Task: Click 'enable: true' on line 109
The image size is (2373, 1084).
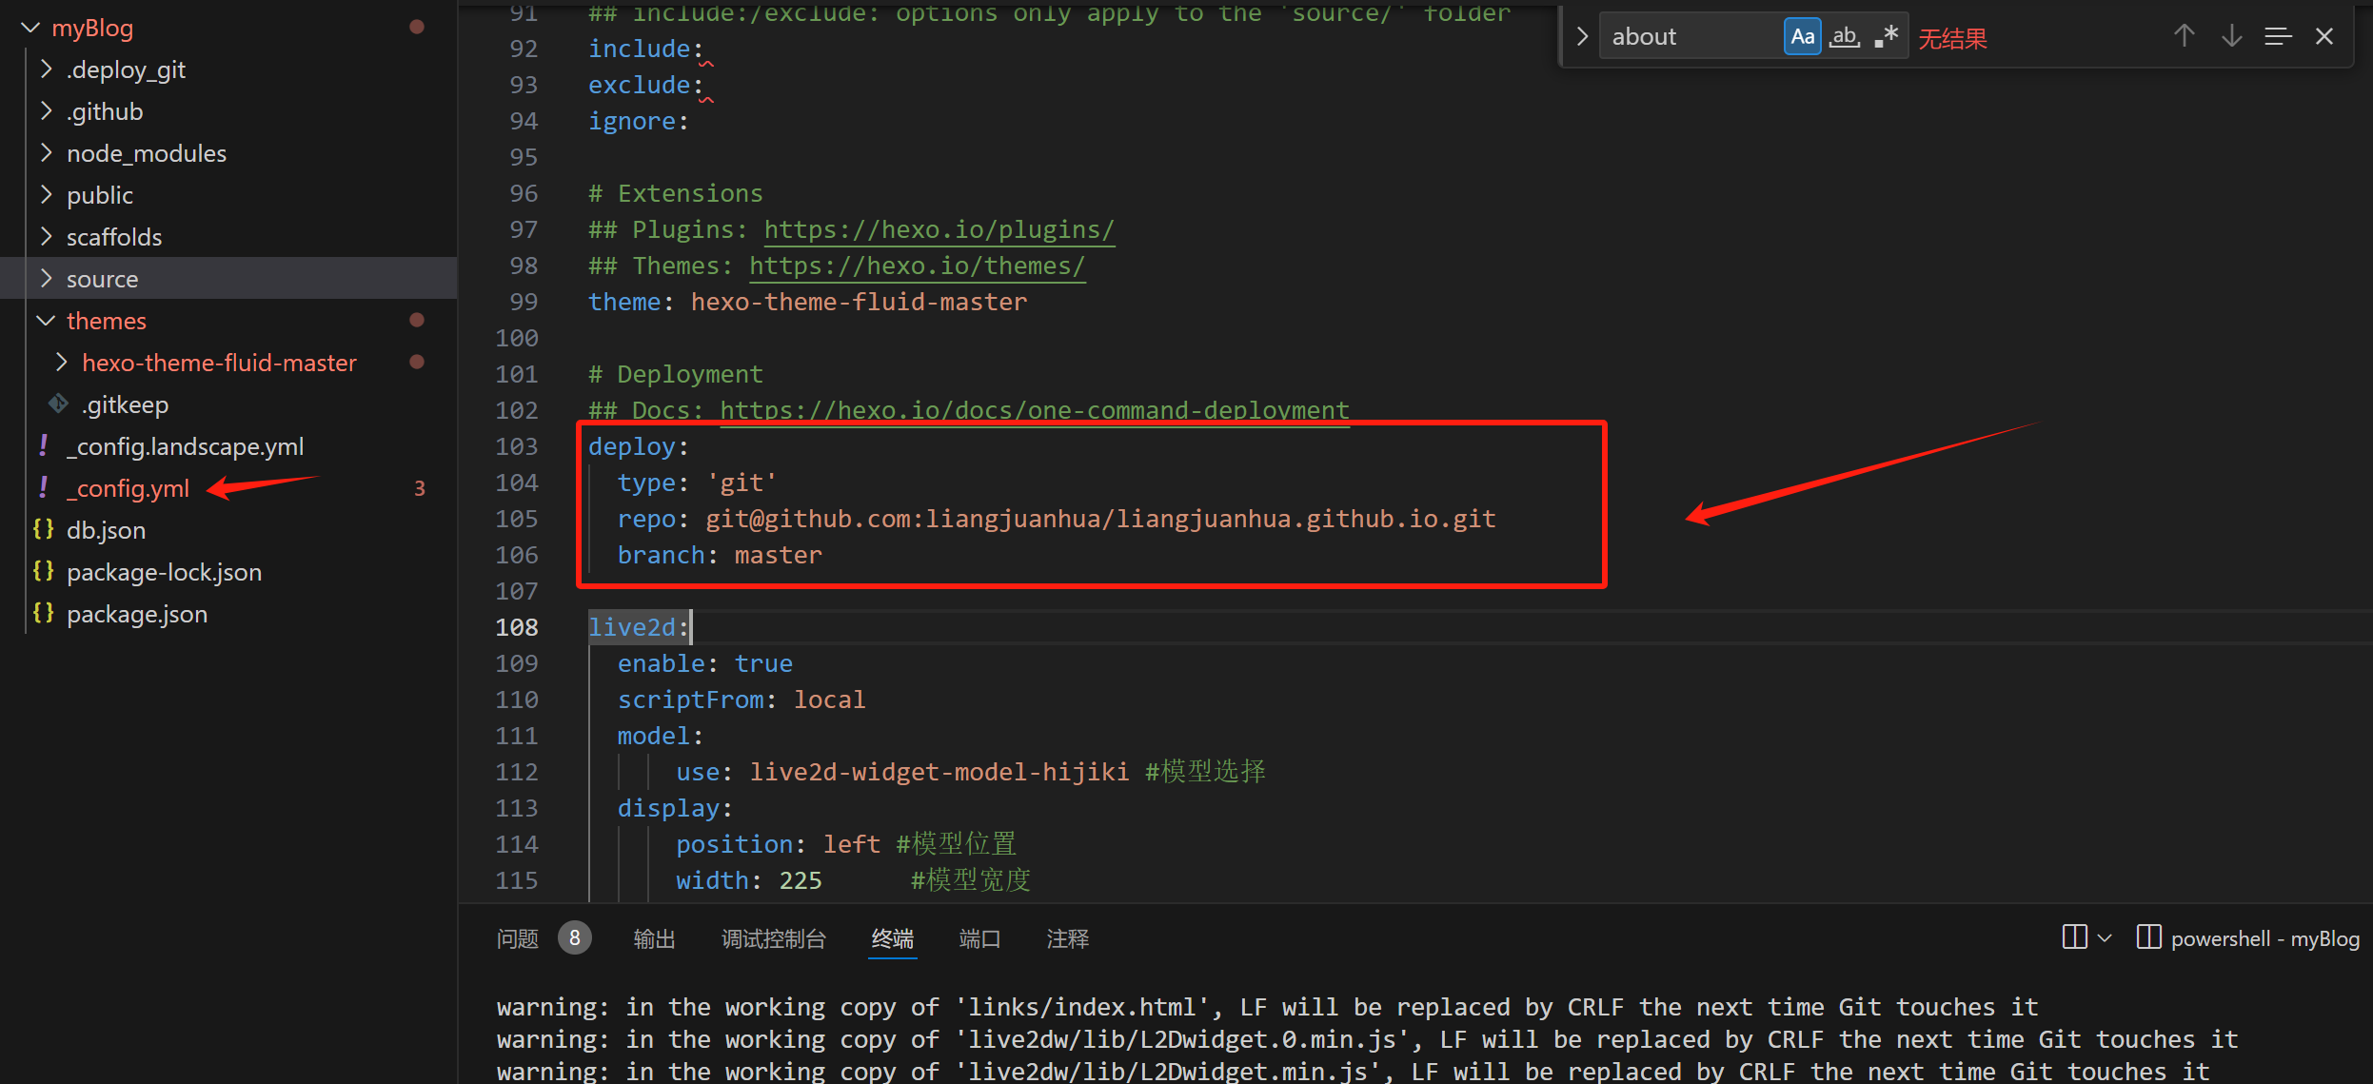Action: click(x=704, y=664)
